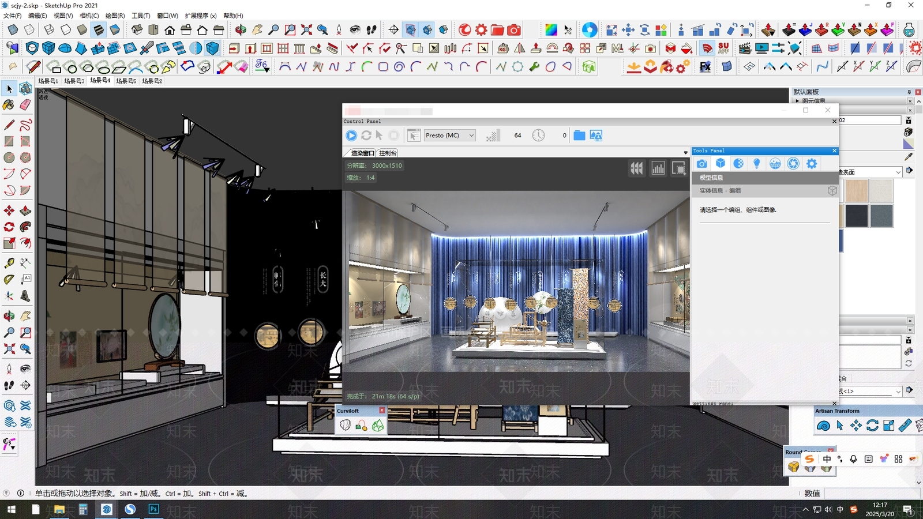Viewport: 923px width, 519px height.
Task: Click the rendered image preview
Action: 517,281
